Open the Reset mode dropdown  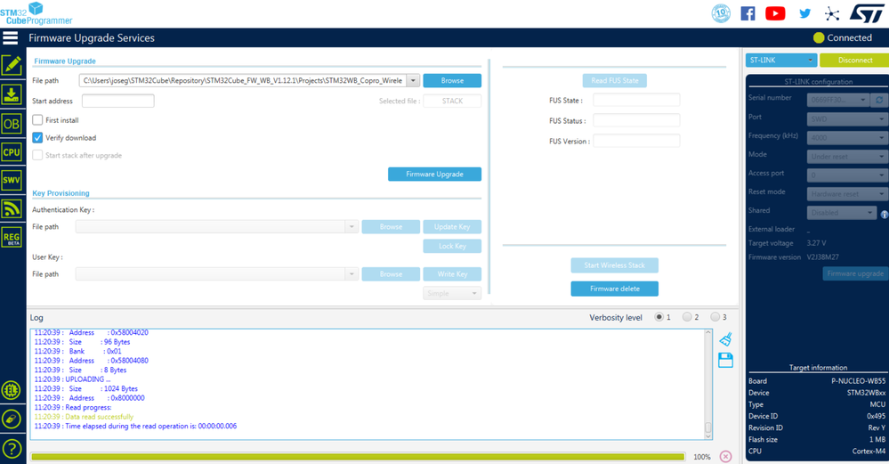847,194
